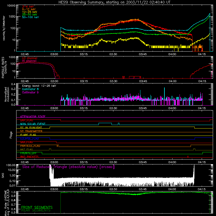The image size is (216, 216).
Task: Click the SC_IN_SUNLIGHT flag label
Action: coord(31,127)
